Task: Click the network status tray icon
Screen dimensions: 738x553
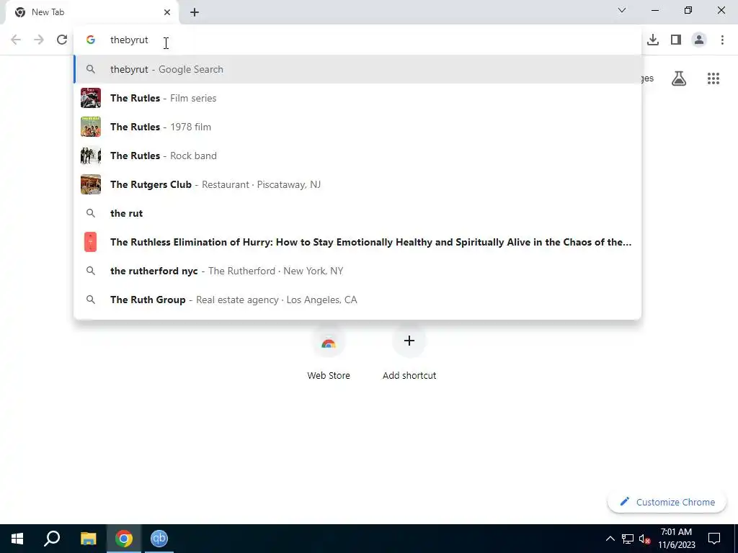Action: point(628,539)
